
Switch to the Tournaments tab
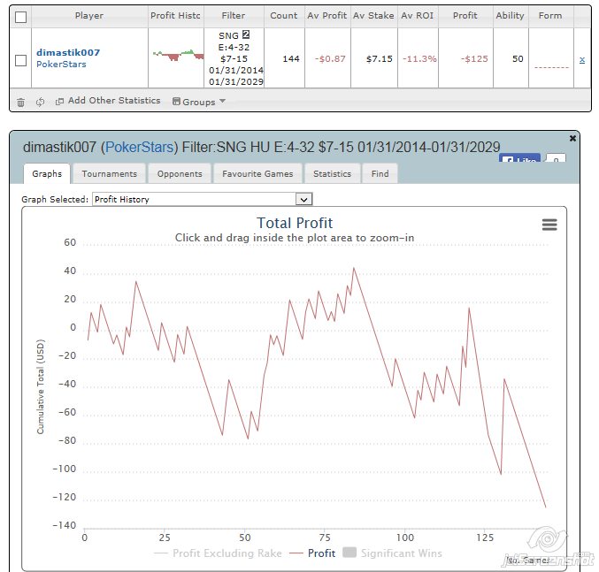click(109, 174)
